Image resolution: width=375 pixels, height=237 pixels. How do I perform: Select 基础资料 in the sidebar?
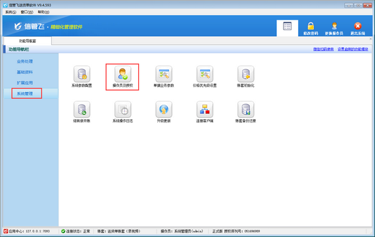coord(25,72)
